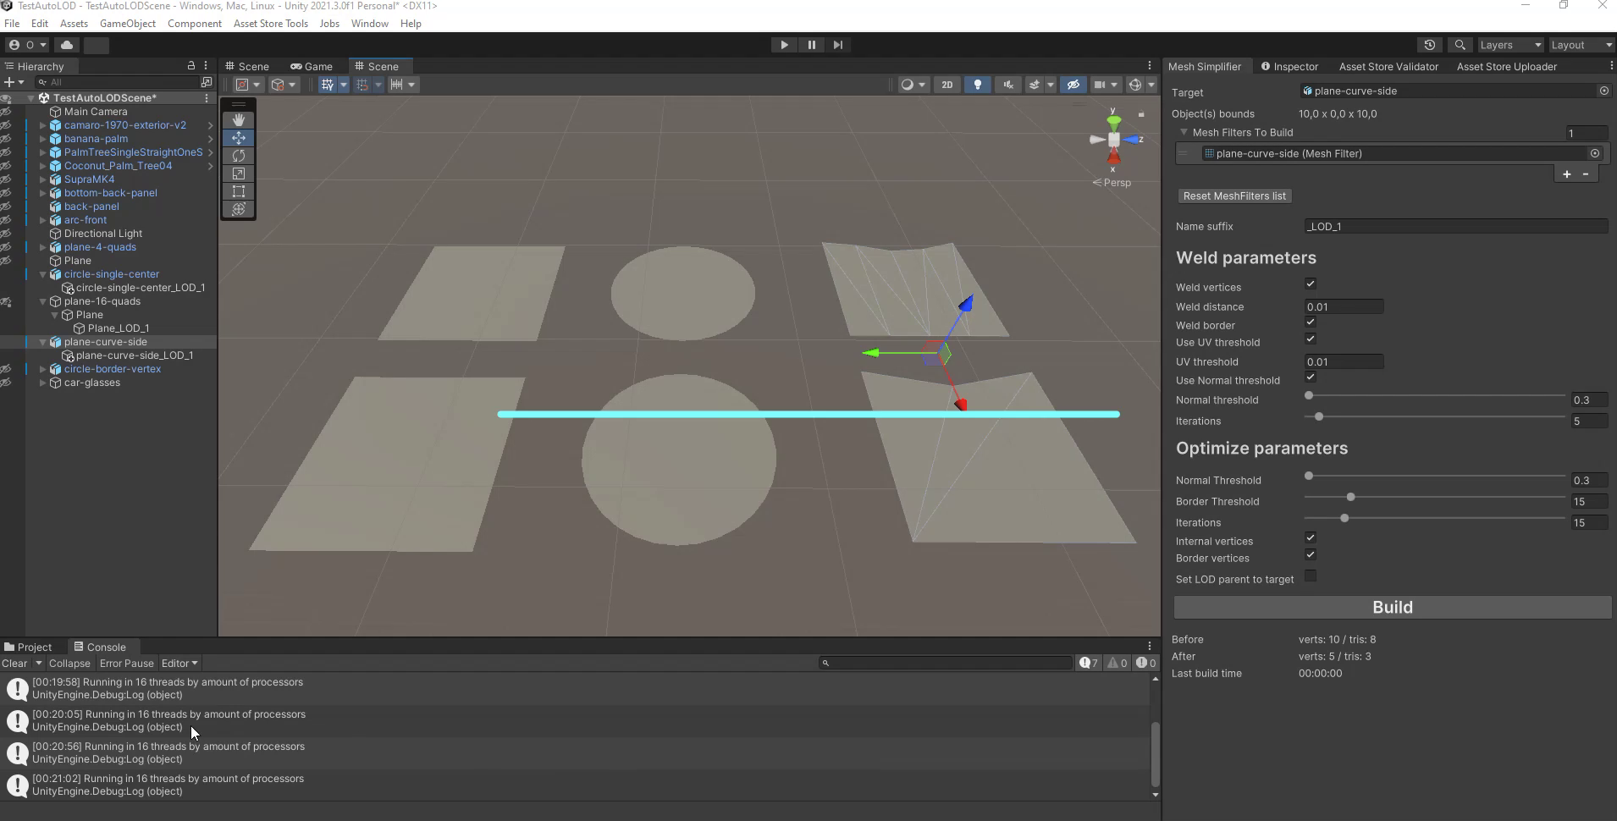Click the Pause button in the top toolbar

coord(811,45)
